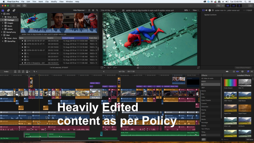Toggle viewer full screen arrows icon
This screenshot has width=254, height=143.
pyautogui.click(x=198, y=68)
